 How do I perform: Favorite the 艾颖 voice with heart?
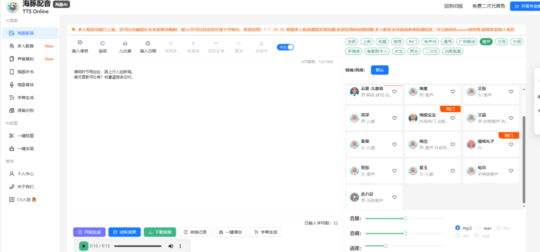[511, 118]
